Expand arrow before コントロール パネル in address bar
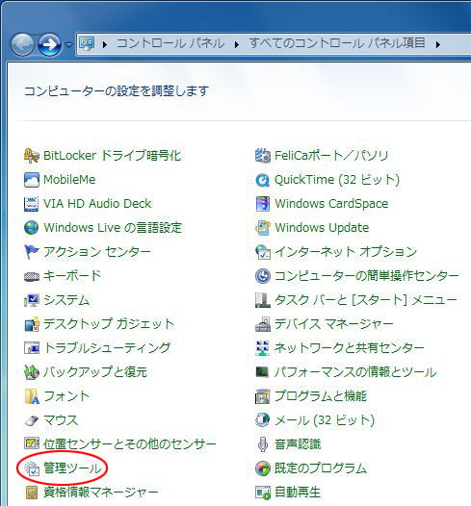The width and height of the screenshot is (471, 506). 104,44
